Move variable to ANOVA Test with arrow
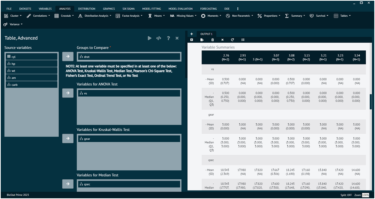The image size is (375, 199). click(68, 93)
